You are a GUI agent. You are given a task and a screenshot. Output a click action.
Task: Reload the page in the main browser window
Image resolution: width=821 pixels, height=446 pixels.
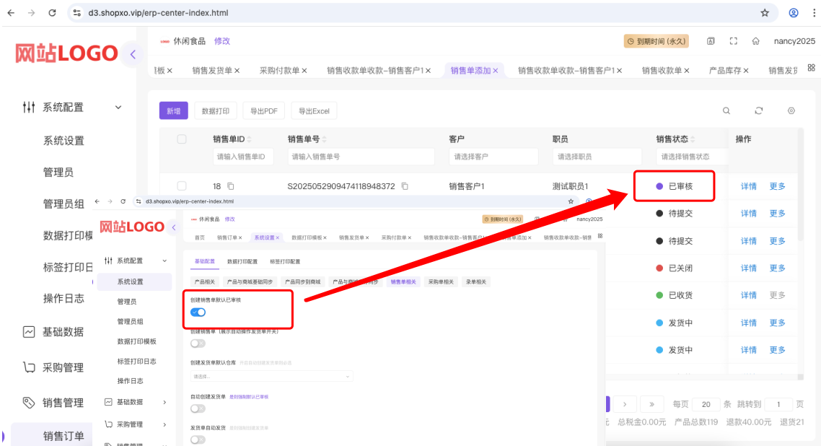[52, 13]
